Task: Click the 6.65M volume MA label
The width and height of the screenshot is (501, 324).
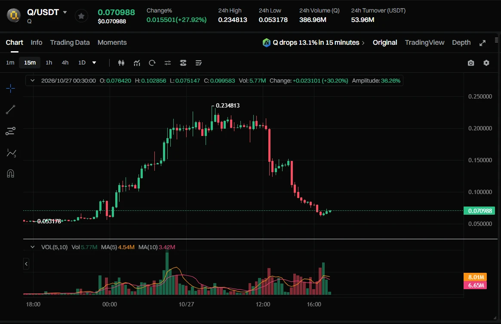Action: point(476,285)
